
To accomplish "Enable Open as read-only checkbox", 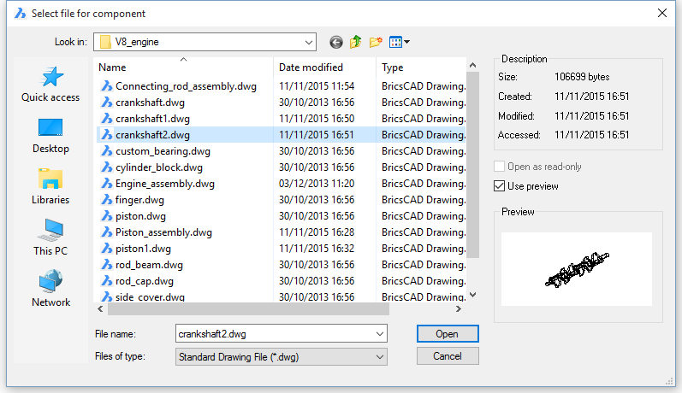I will (x=500, y=167).
